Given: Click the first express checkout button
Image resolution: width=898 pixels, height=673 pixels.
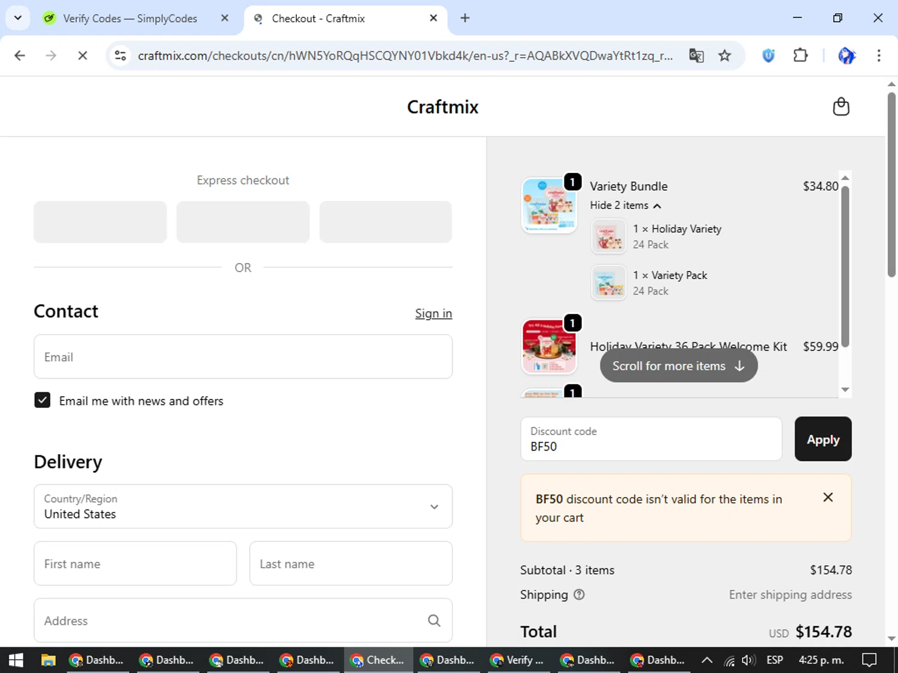Looking at the screenshot, I should pos(100,222).
